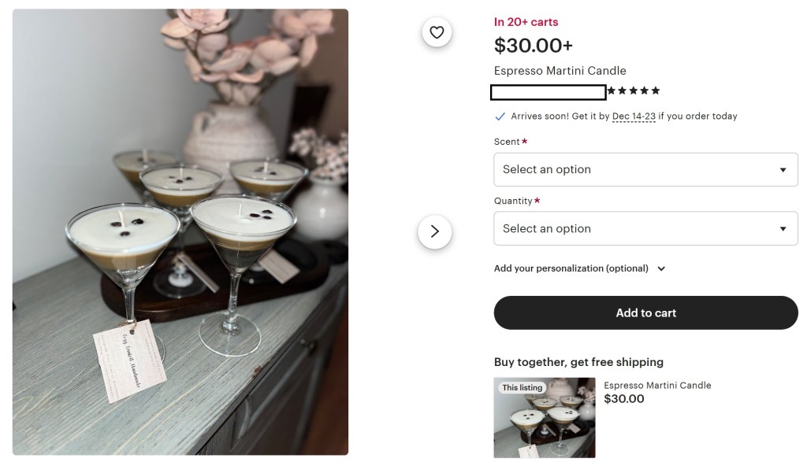Click the This listing badge on the thumbnail
This screenshot has width=807, height=462.
click(x=522, y=387)
